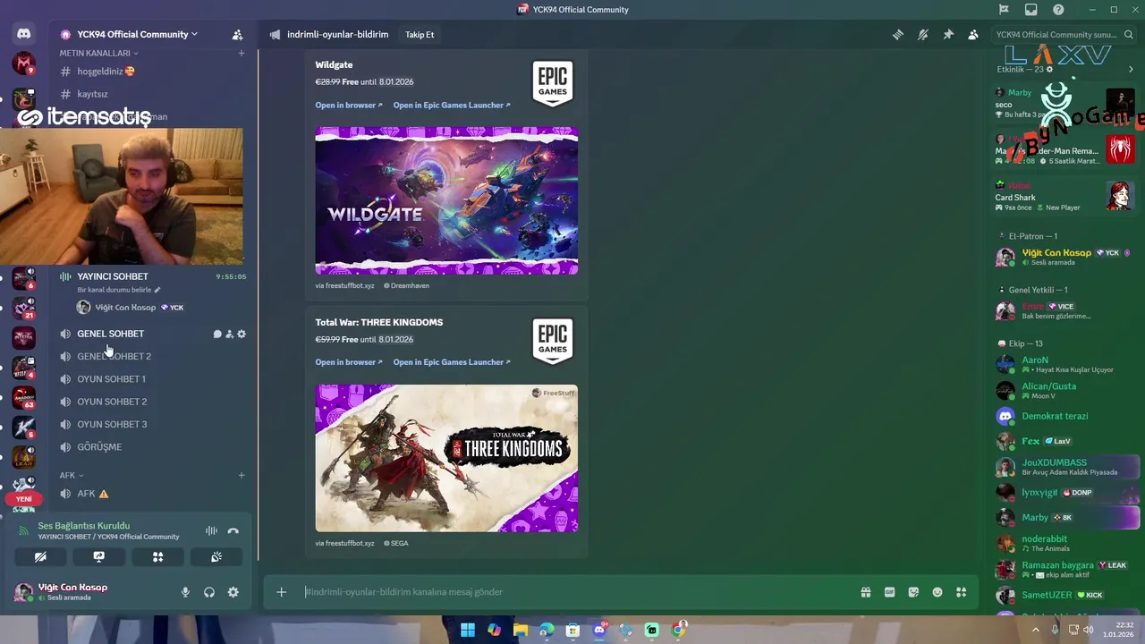Join the GENEL SOHBET voice channel
Viewport: 1145px width, 644px height.
click(x=110, y=334)
